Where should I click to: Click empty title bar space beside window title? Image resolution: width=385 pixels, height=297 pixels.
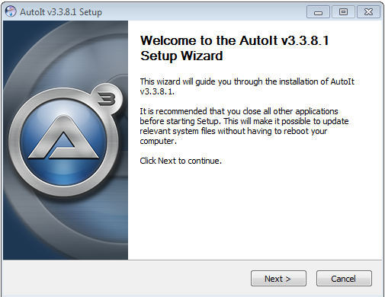204,12
